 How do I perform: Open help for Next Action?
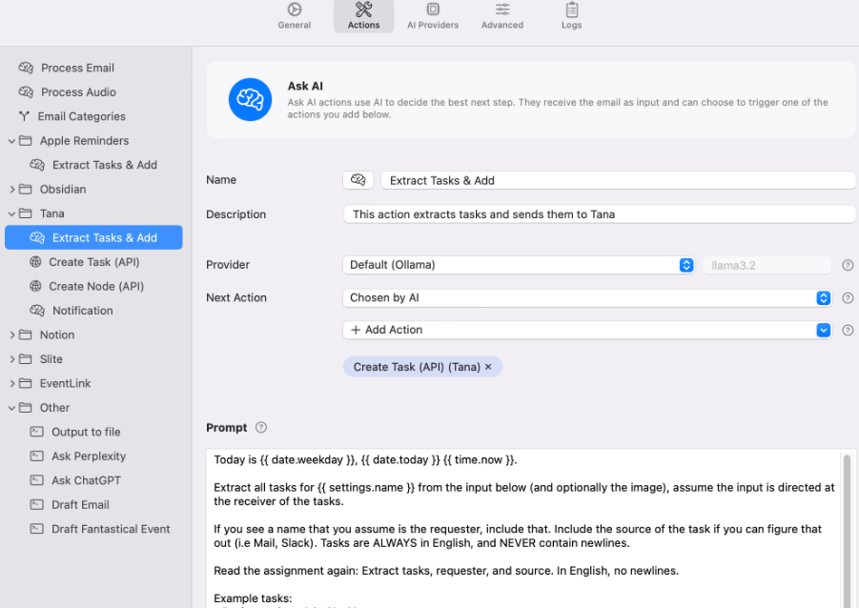(848, 298)
